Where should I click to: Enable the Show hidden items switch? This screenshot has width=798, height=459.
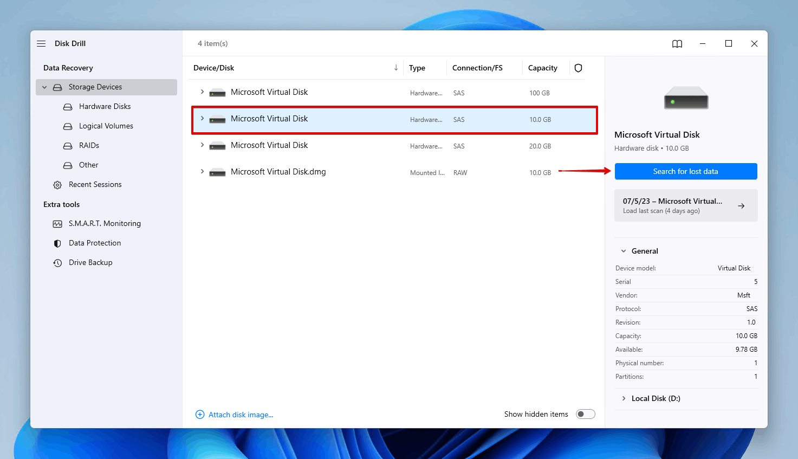pyautogui.click(x=585, y=413)
